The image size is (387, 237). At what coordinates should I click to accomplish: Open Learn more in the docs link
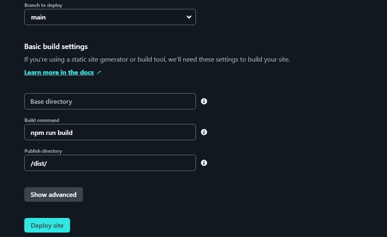pyautogui.click(x=59, y=72)
